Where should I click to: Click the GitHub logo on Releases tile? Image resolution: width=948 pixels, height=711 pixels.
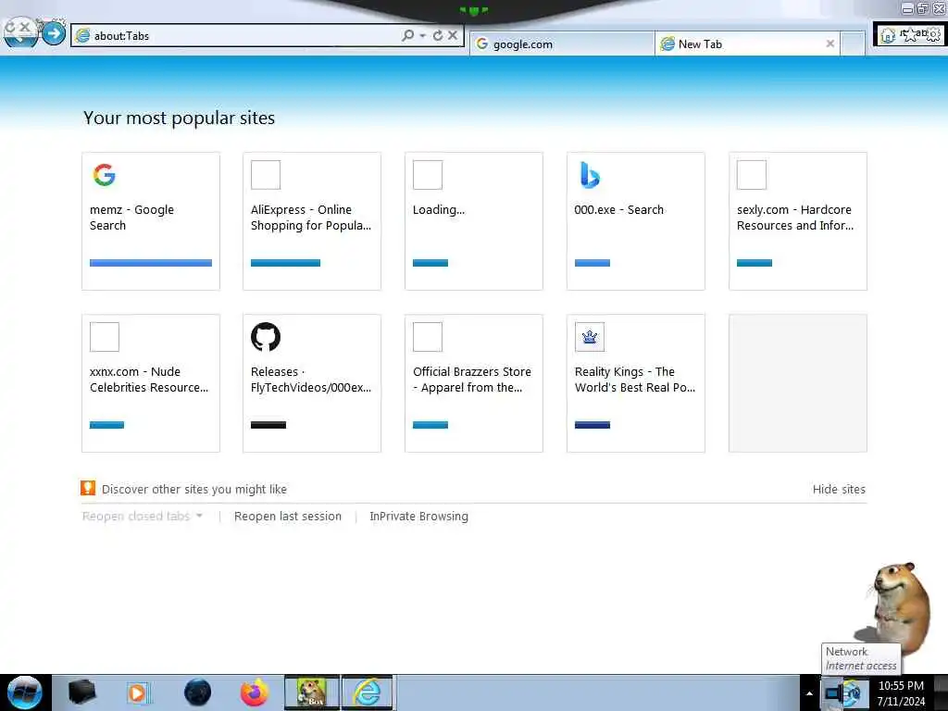tap(266, 337)
